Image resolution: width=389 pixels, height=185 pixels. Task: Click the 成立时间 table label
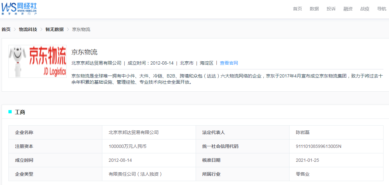click(x=24, y=160)
